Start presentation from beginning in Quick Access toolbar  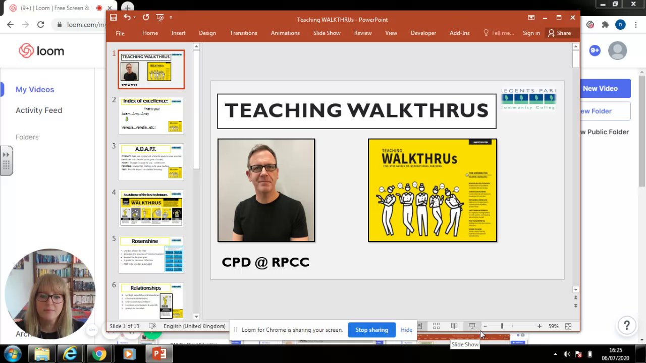[160, 18]
